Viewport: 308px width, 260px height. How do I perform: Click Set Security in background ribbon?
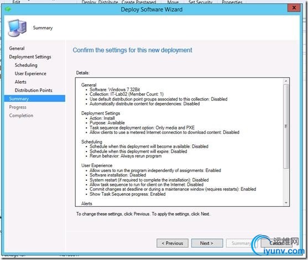[200, 2]
